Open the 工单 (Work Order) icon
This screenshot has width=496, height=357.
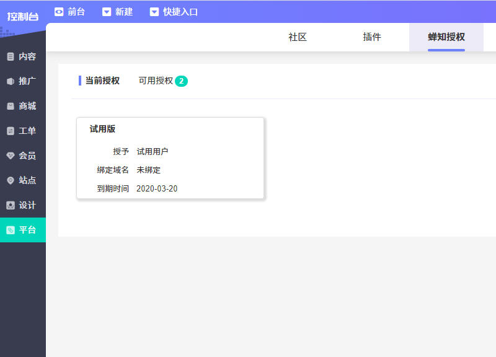[x=9, y=131]
